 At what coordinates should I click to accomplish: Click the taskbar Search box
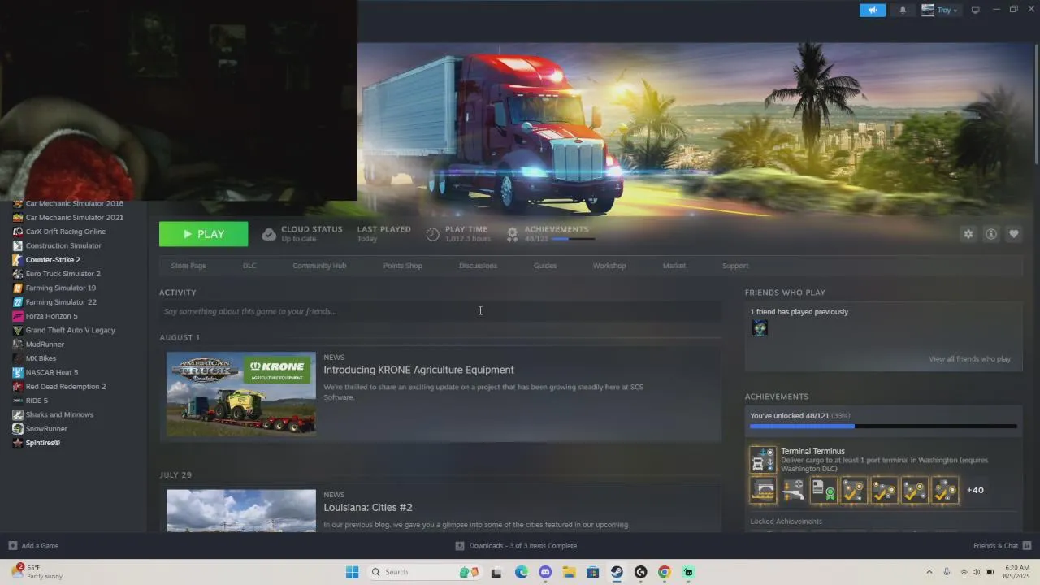coord(425,572)
